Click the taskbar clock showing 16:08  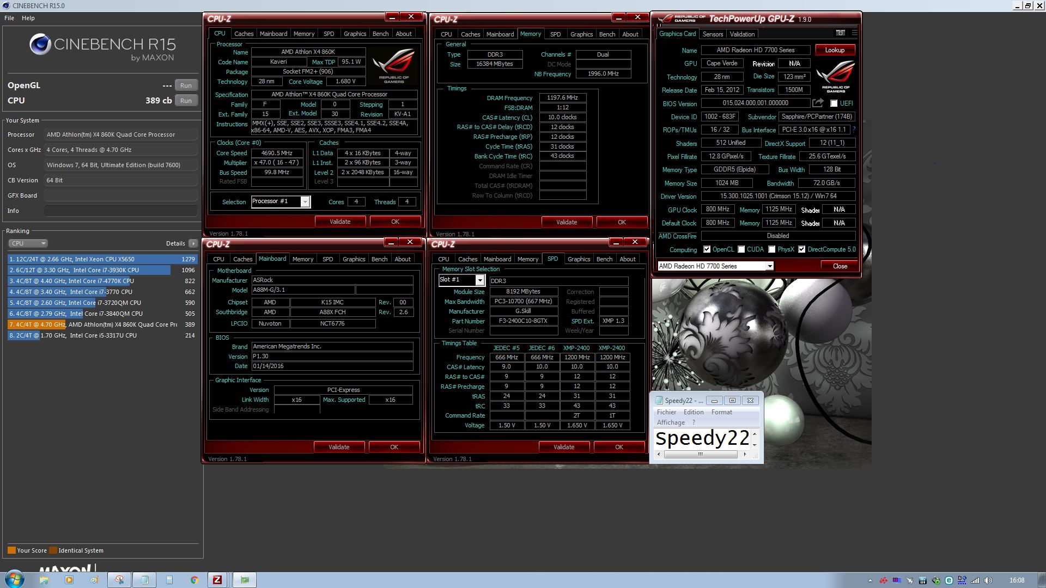tap(1017, 580)
